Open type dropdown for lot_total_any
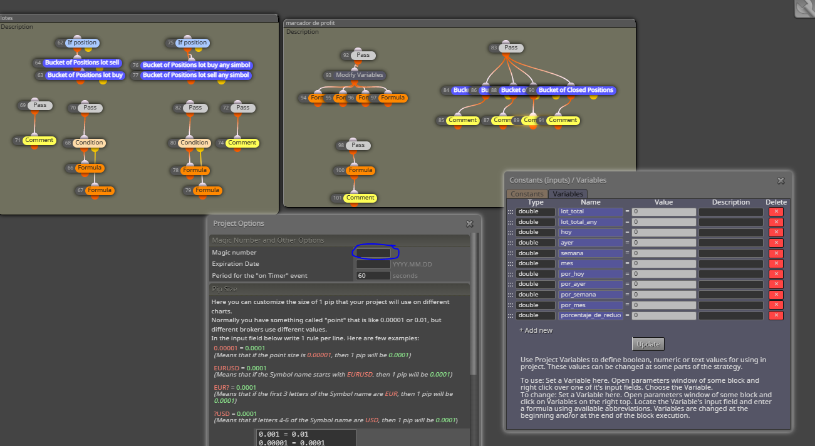 (x=535, y=222)
